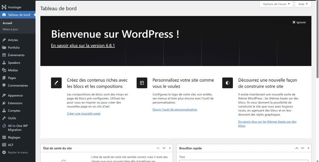
Task: Select Accueil submenu item
Action: coord(7,23)
